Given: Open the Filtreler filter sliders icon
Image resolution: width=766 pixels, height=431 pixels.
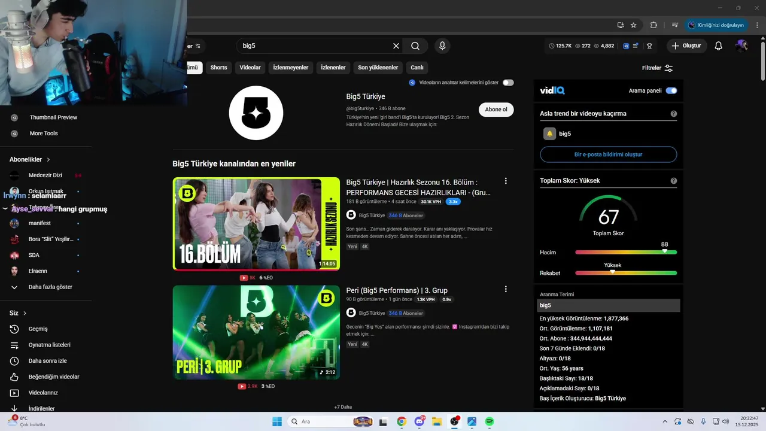Looking at the screenshot, I should pyautogui.click(x=669, y=68).
